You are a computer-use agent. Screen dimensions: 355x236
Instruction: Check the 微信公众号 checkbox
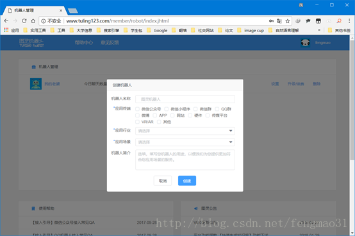137,109
